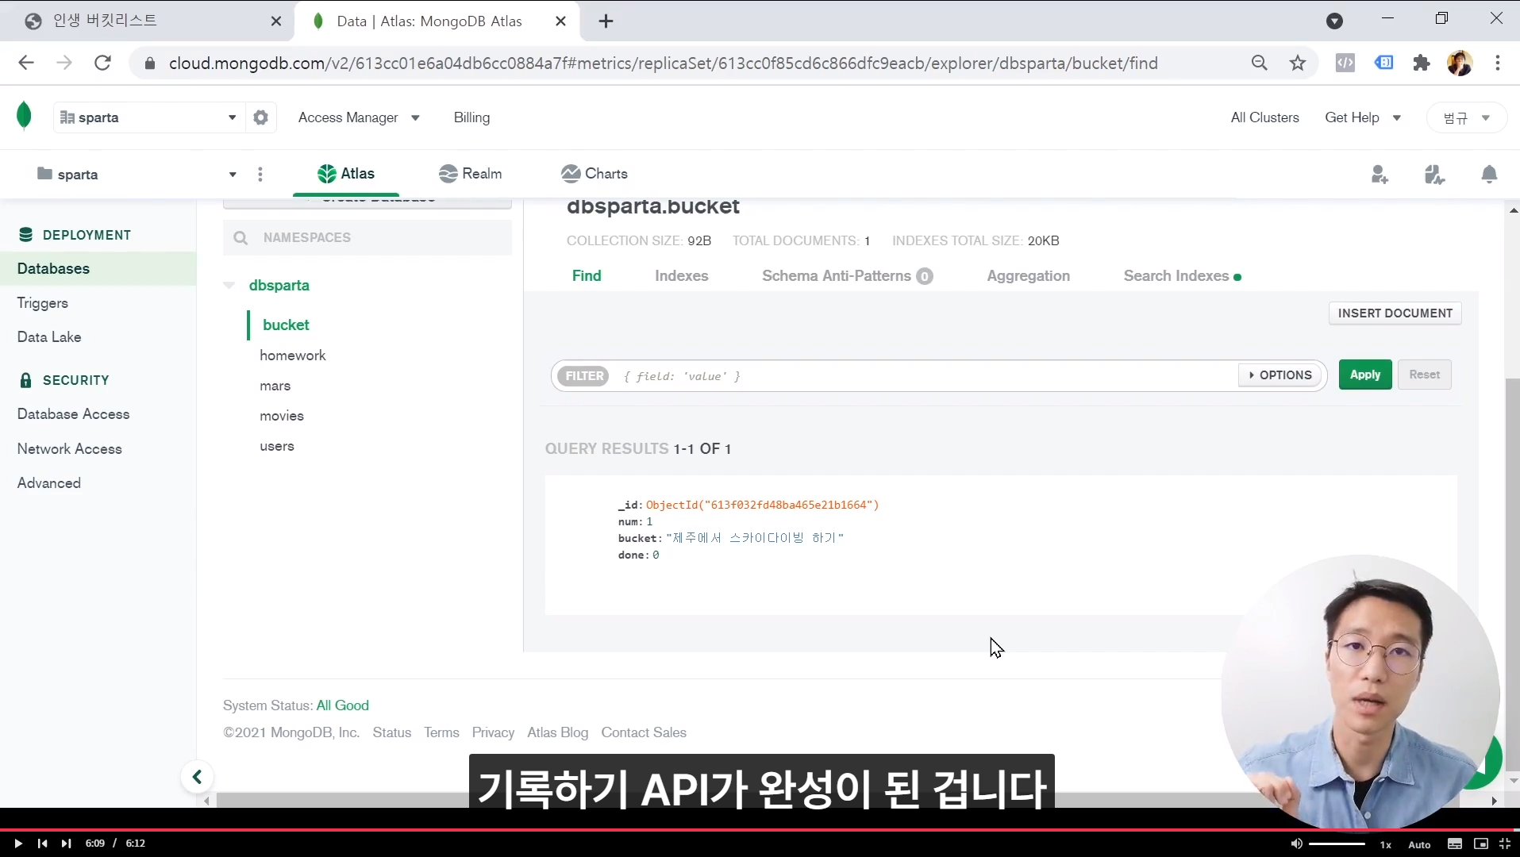The width and height of the screenshot is (1520, 857).
Task: Click the MongoDB leaf logo
Action: [x=24, y=117]
